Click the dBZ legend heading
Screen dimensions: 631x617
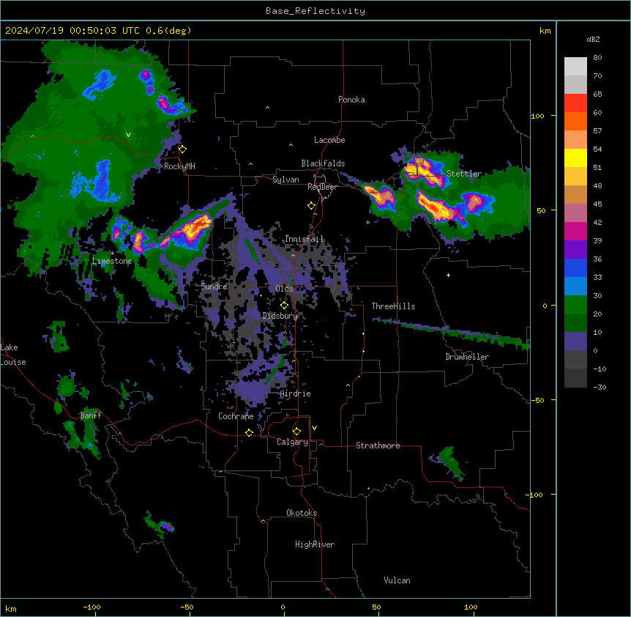coord(593,40)
